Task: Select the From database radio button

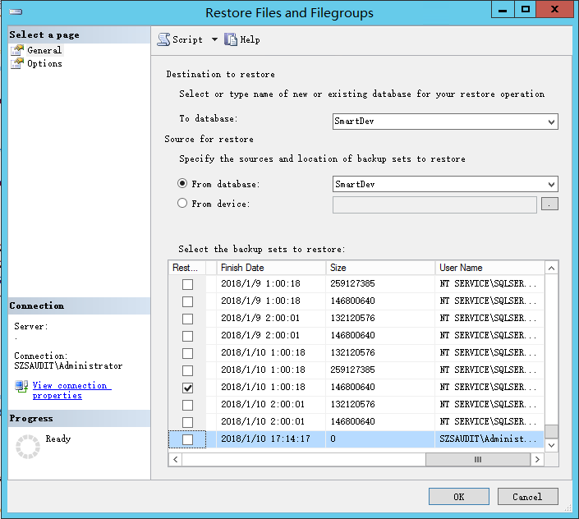Action: point(182,184)
